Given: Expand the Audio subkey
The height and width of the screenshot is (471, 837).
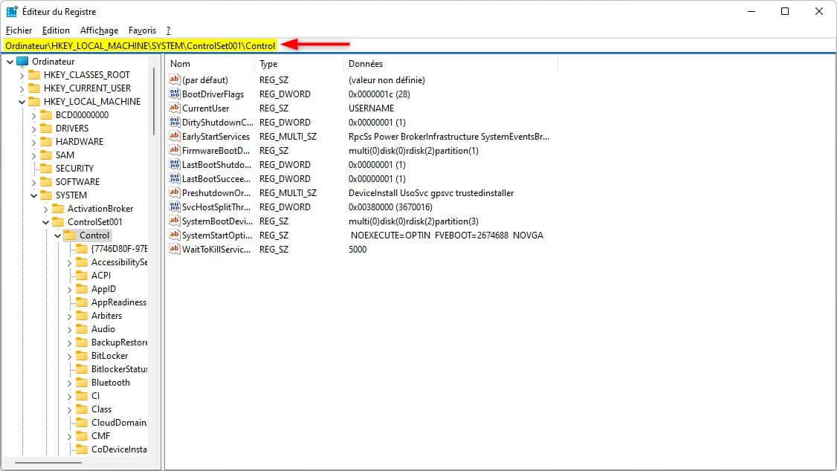Looking at the screenshot, I should point(69,329).
